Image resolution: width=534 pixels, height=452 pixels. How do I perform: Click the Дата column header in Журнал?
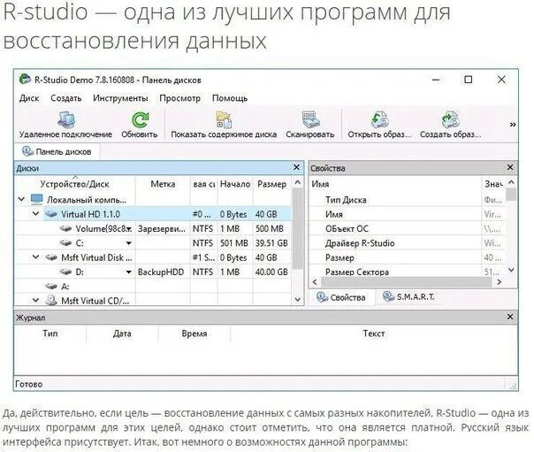click(x=122, y=333)
